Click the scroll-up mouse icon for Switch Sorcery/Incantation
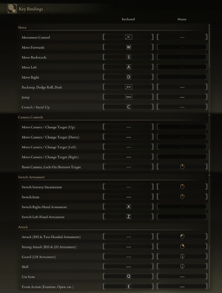The width and height of the screenshot is (222, 293). pos(182,187)
